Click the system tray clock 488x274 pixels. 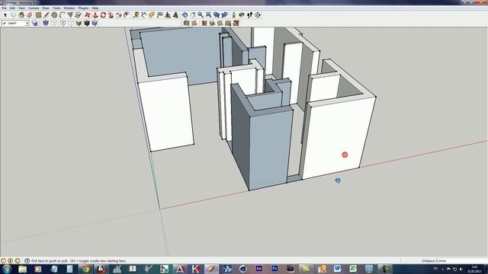pos(474,269)
